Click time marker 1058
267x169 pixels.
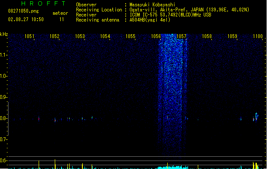[207, 36]
